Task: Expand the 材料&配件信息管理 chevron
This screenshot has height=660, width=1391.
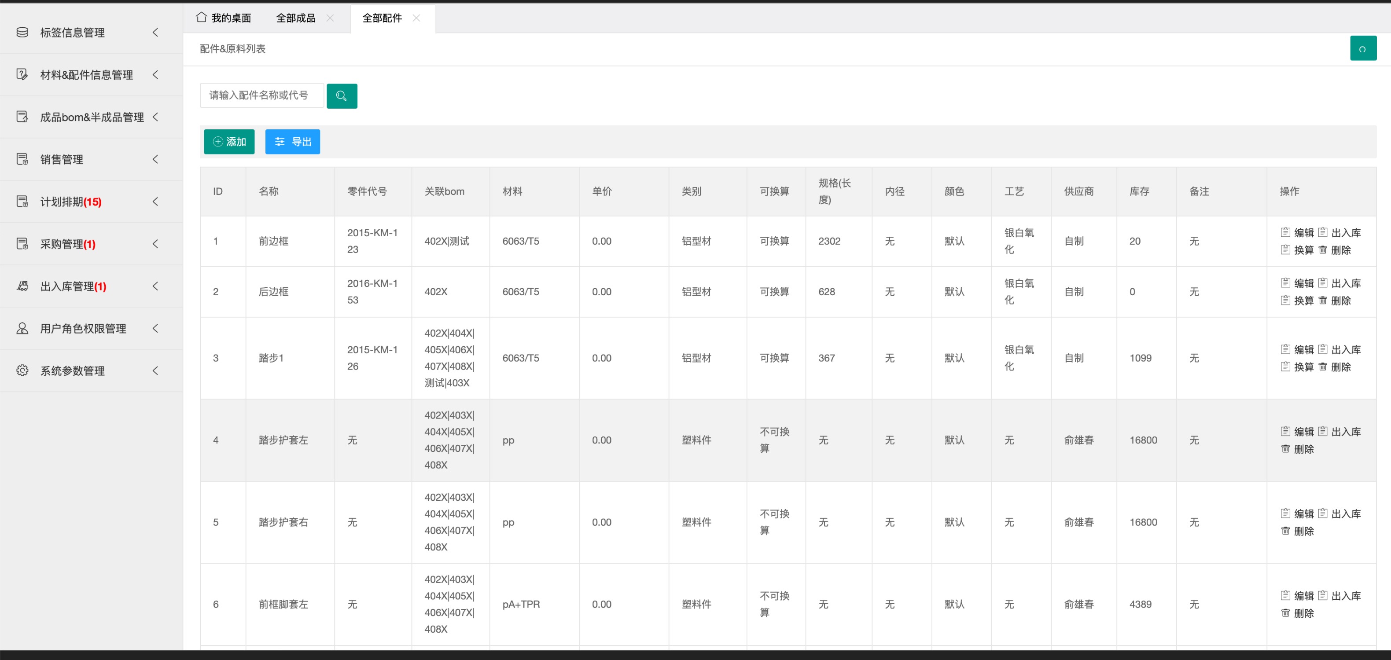Action: point(155,74)
